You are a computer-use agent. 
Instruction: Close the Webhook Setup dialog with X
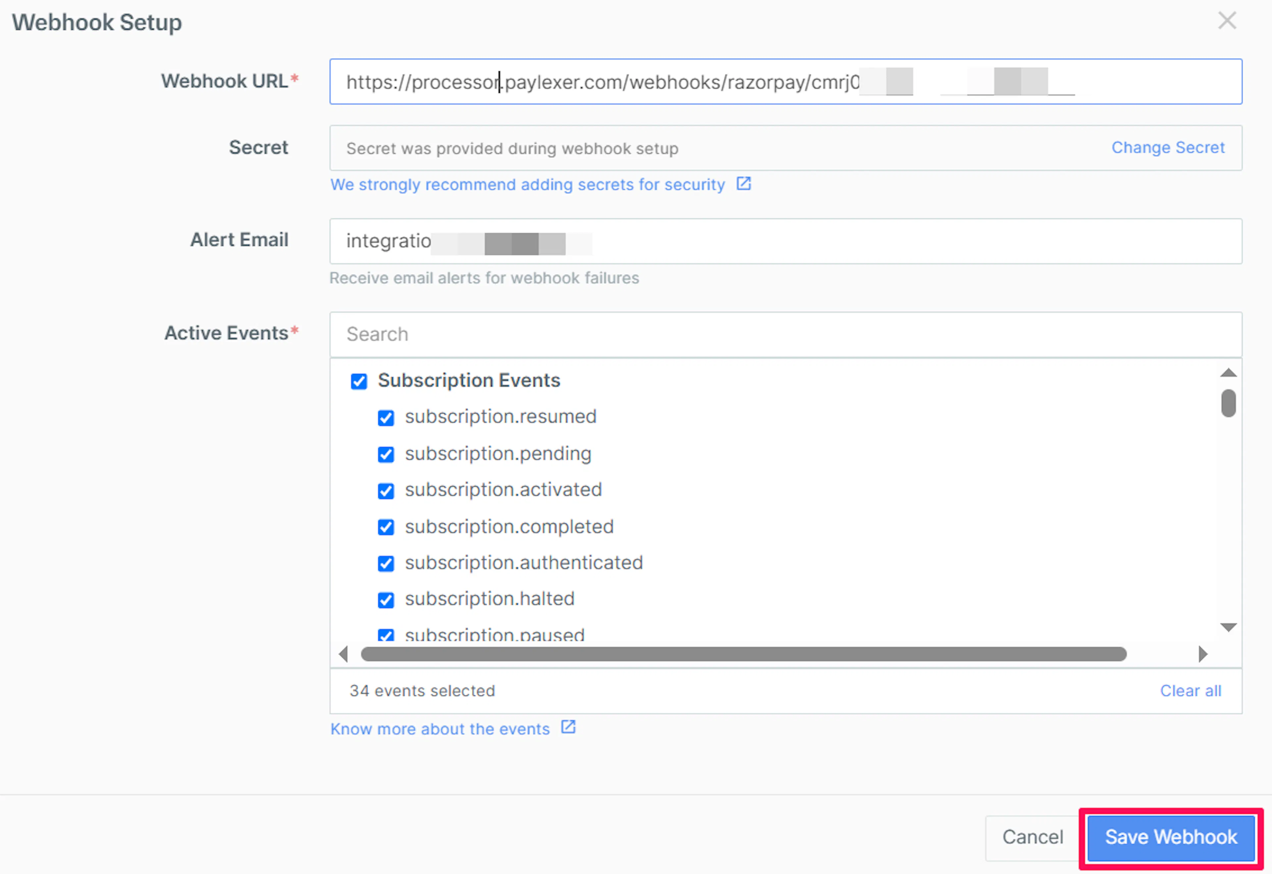[x=1227, y=21]
